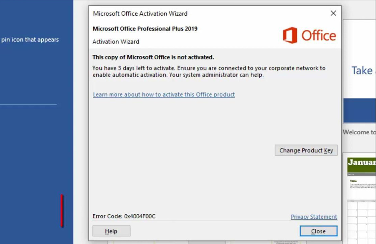Image resolution: width=376 pixels, height=244 pixels.
Task: Click the Change Product Key button
Action: pos(306,150)
